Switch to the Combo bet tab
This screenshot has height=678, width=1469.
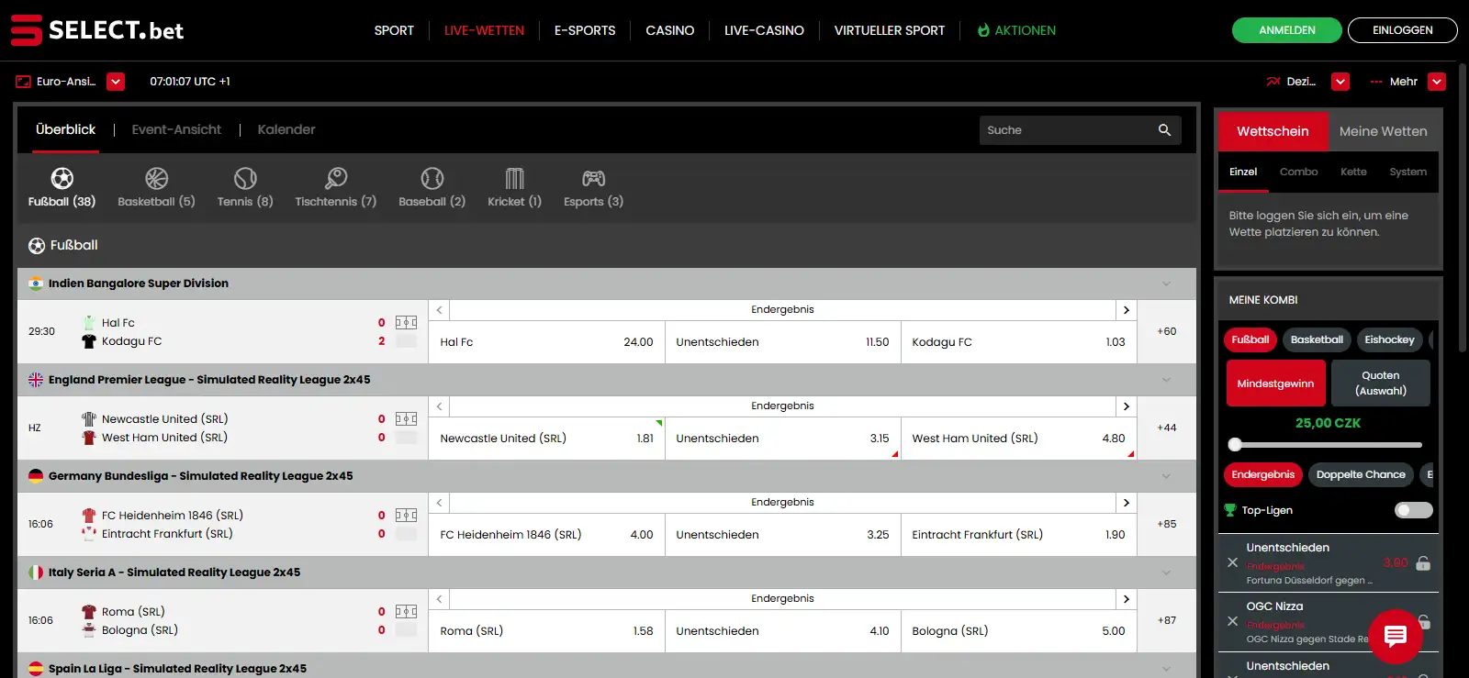[x=1298, y=172]
